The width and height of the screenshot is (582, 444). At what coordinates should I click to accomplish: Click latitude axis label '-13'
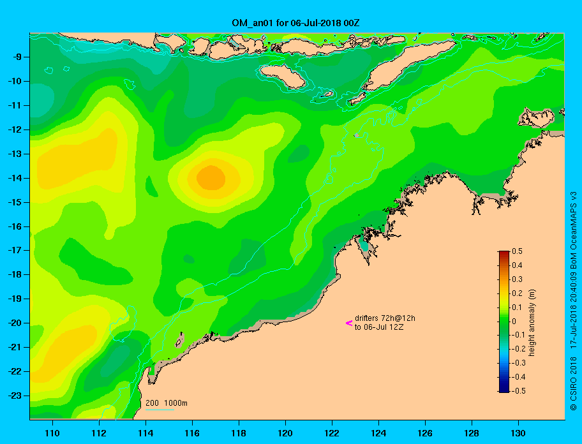[15, 154]
